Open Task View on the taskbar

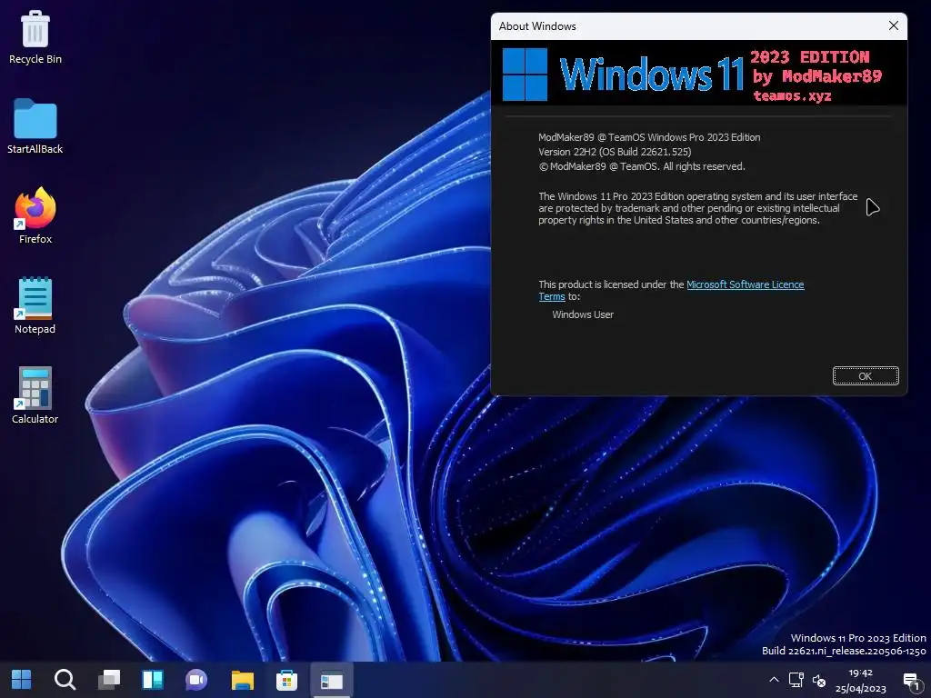tap(109, 680)
